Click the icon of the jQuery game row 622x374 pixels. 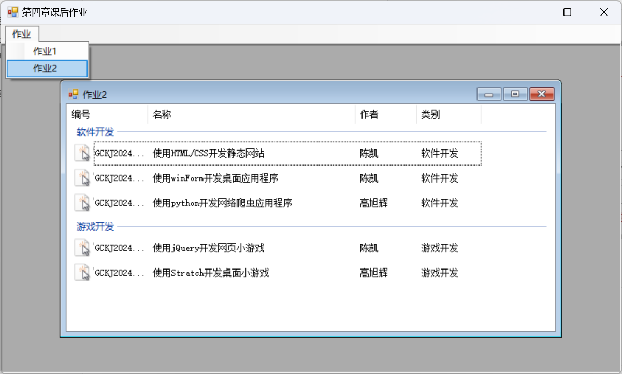(82, 248)
